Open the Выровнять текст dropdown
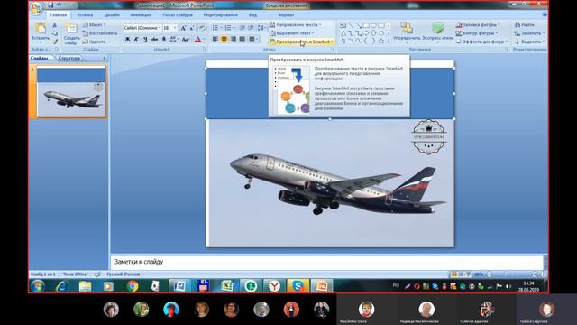577x325 pixels. tap(292, 33)
